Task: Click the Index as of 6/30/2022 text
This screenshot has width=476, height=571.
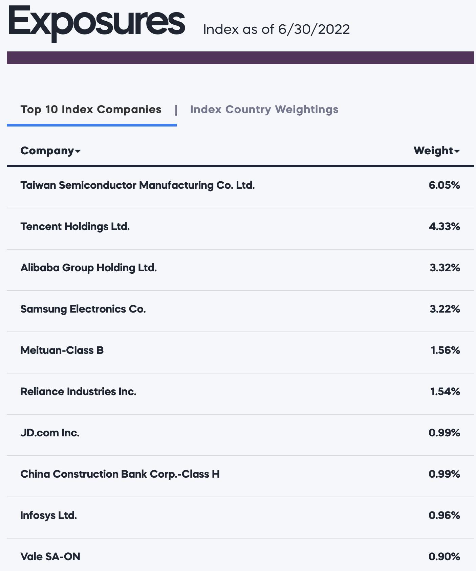Action: (276, 29)
